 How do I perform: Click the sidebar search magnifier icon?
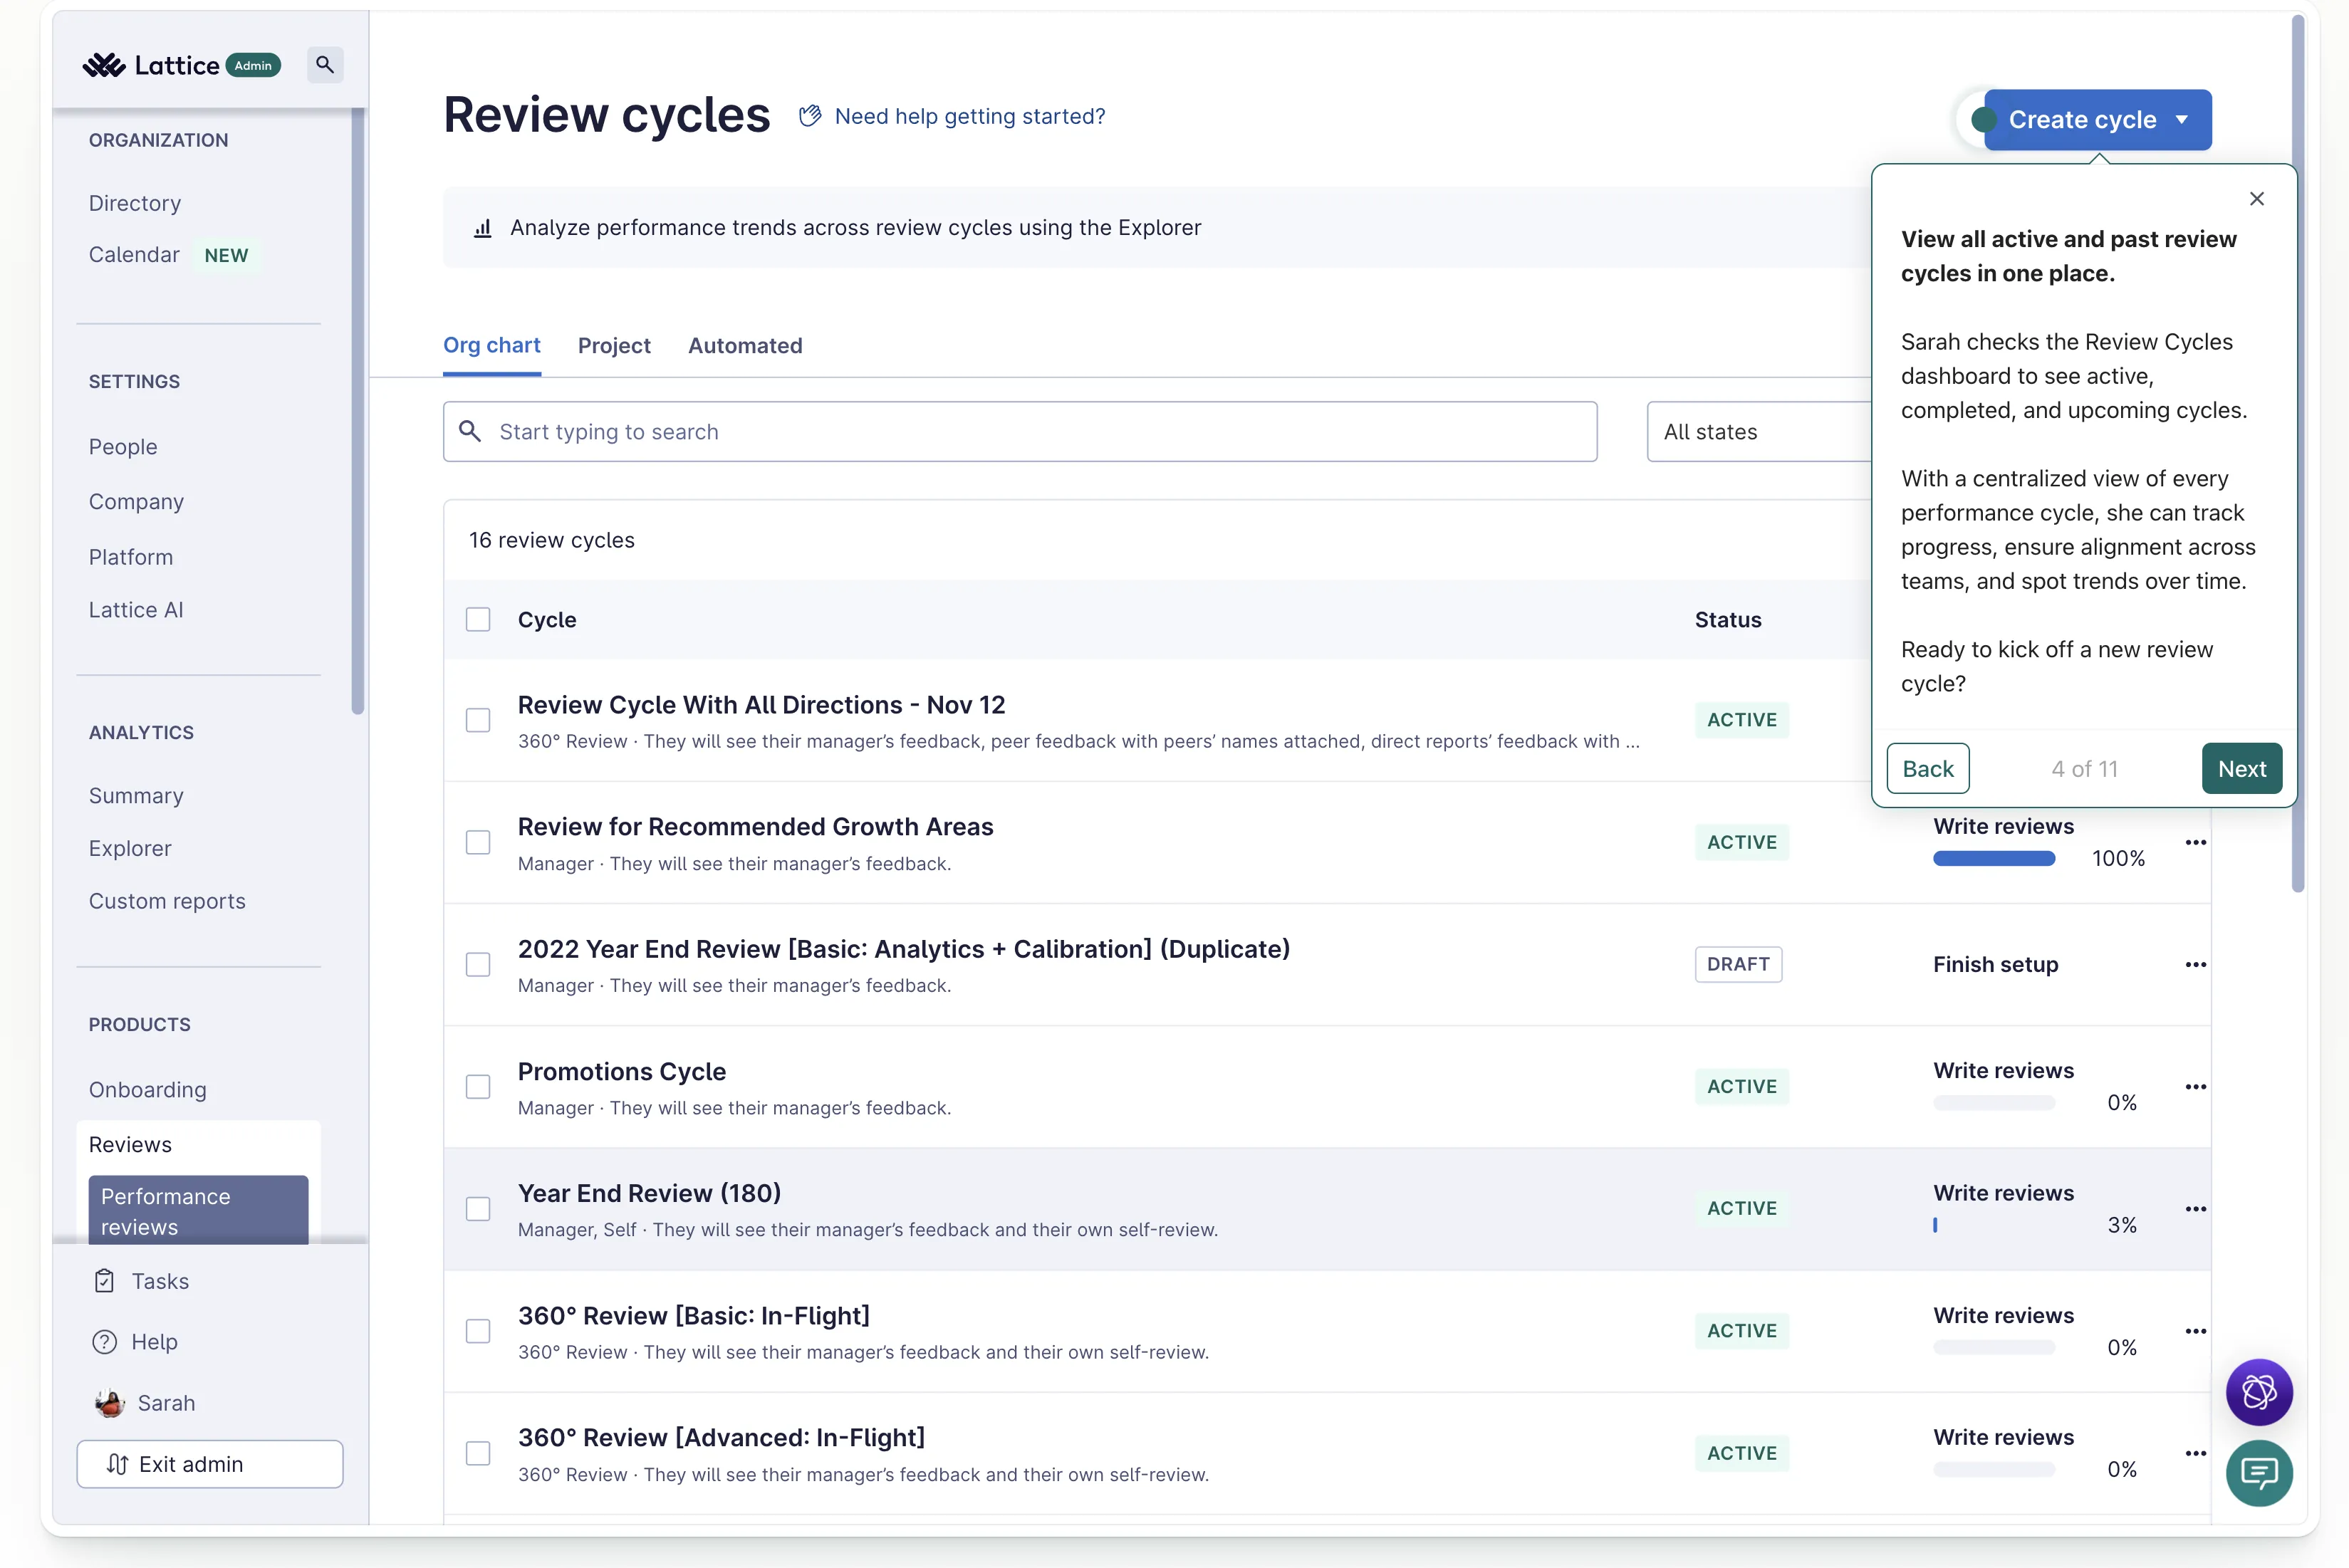coord(324,65)
